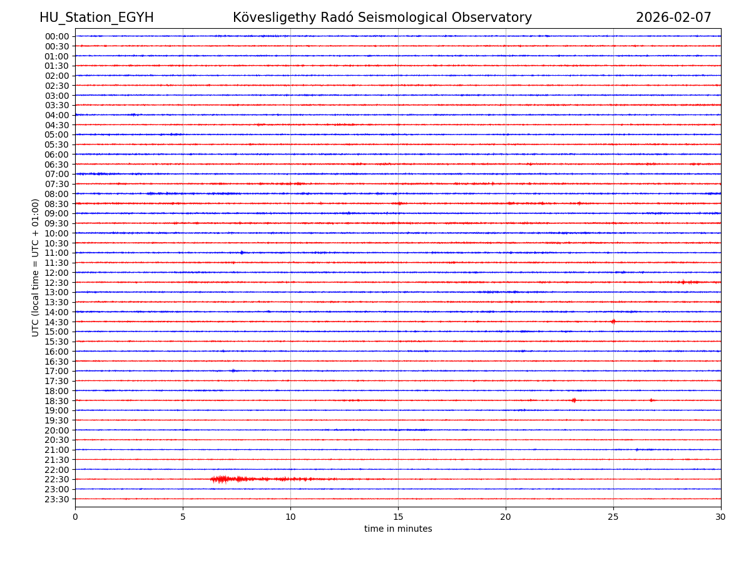Screen dimensions: 751x563
Task: Click the largest red spike on the 18:30 trace
Action: [x=573, y=400]
